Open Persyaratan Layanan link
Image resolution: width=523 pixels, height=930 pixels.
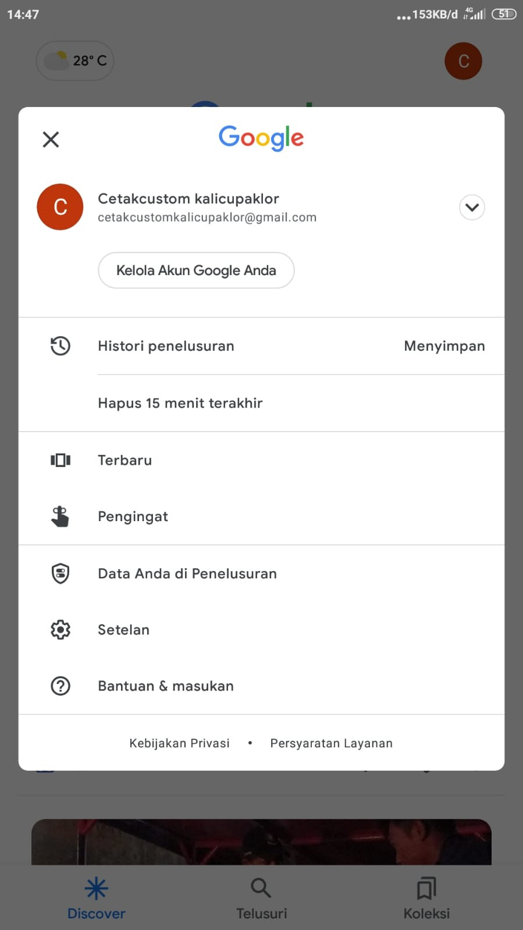pos(332,743)
